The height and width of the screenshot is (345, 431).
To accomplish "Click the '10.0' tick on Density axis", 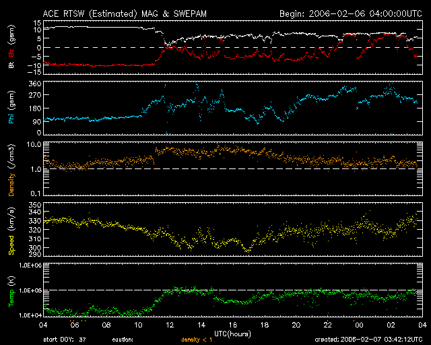I will (34, 144).
